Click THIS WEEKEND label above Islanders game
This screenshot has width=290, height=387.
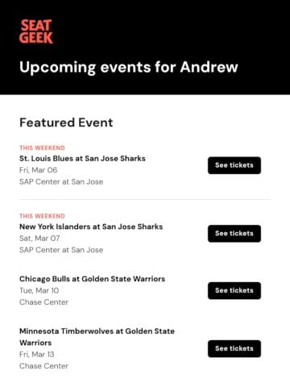click(42, 216)
